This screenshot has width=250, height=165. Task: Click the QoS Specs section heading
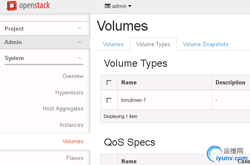[130, 142]
